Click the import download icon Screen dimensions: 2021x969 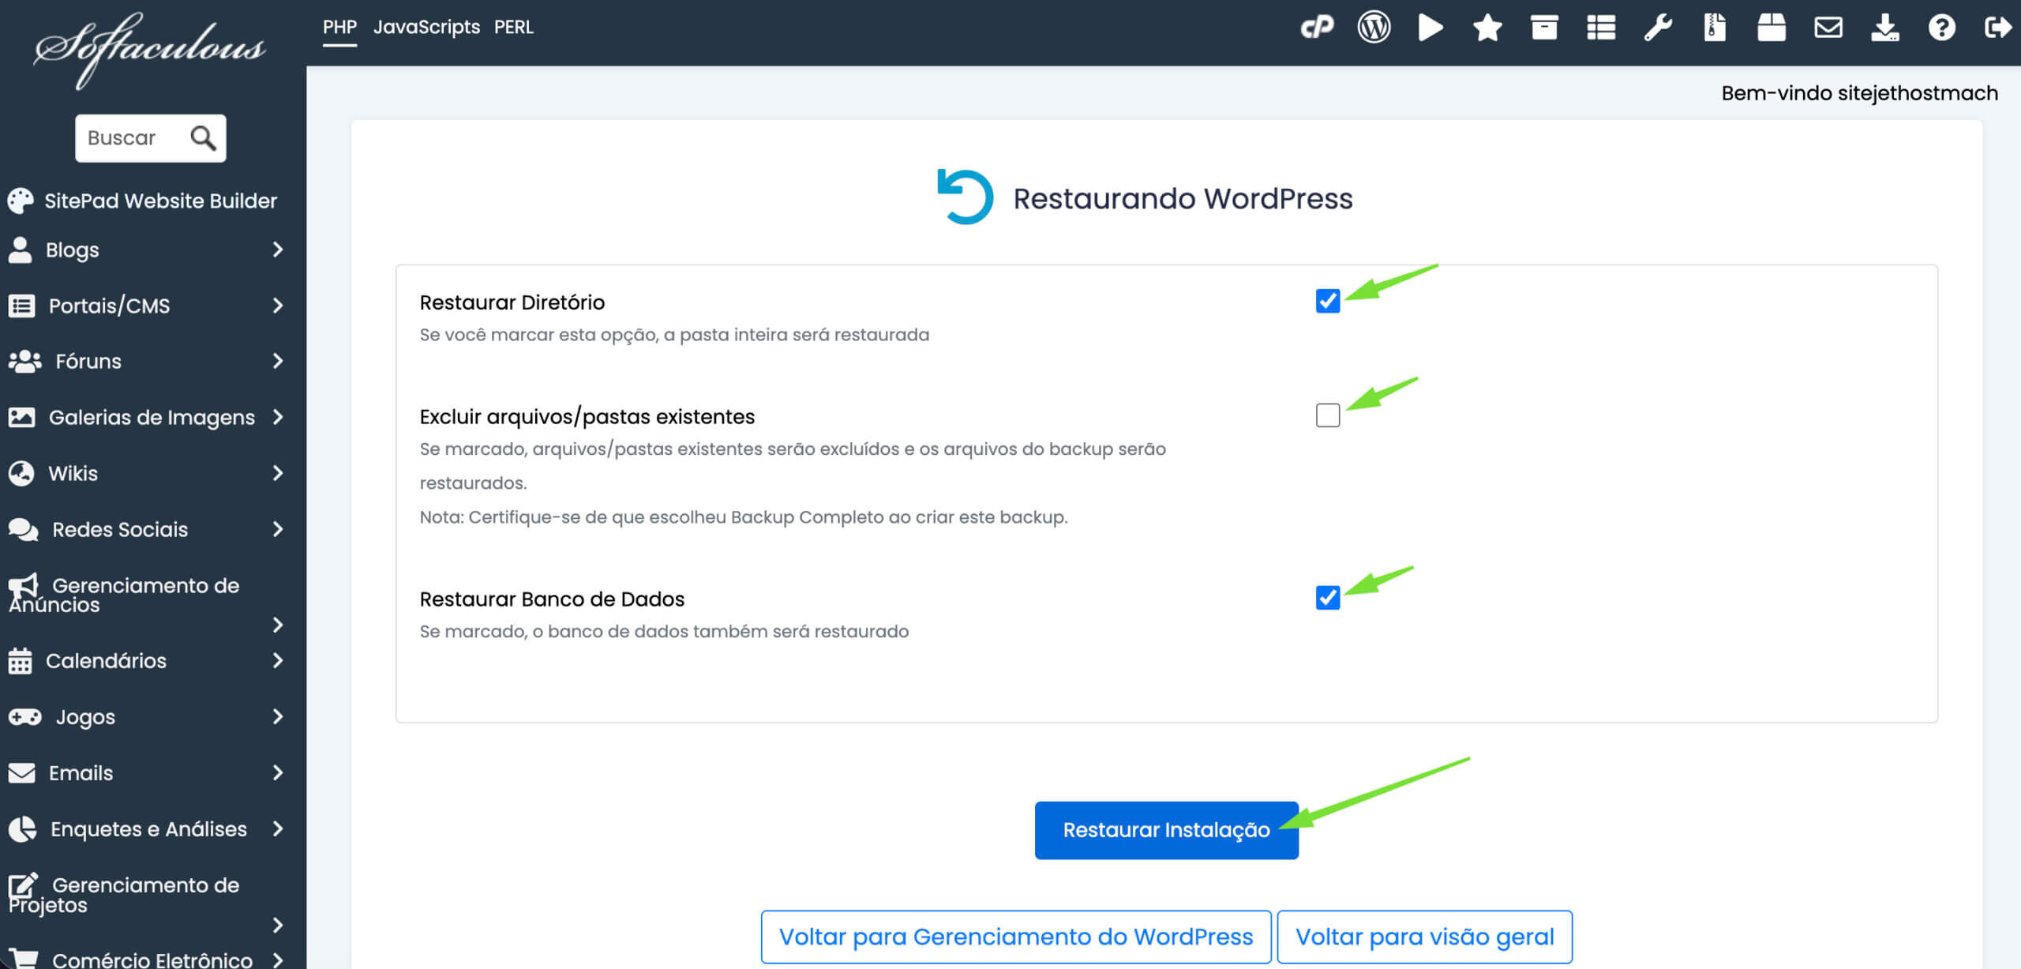[1885, 28]
